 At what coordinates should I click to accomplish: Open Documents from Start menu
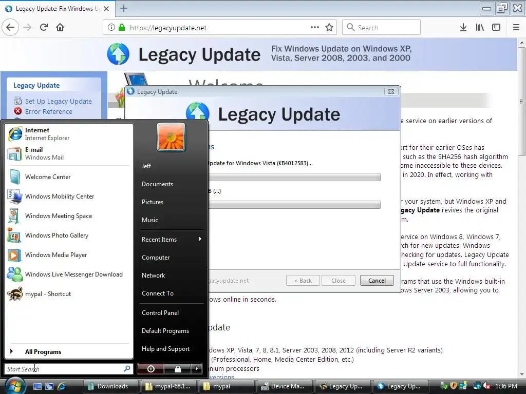pyautogui.click(x=172, y=184)
